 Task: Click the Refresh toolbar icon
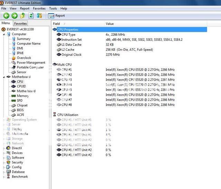[x=31, y=16]
